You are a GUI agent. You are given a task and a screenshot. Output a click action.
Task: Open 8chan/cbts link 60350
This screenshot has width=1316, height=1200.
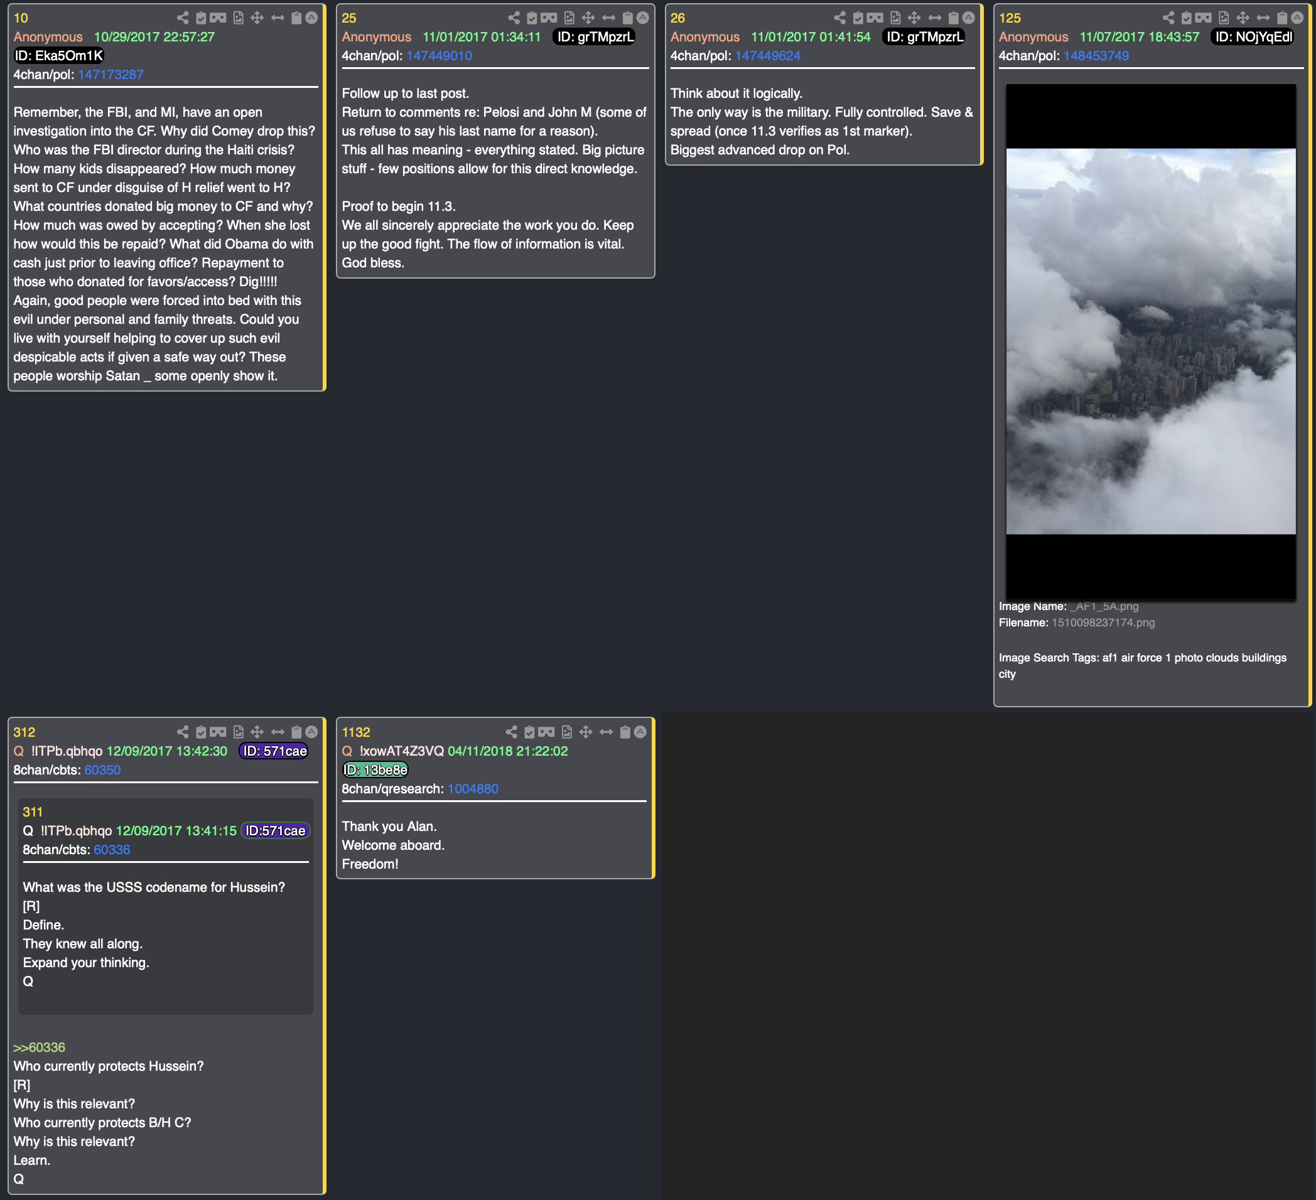click(102, 770)
